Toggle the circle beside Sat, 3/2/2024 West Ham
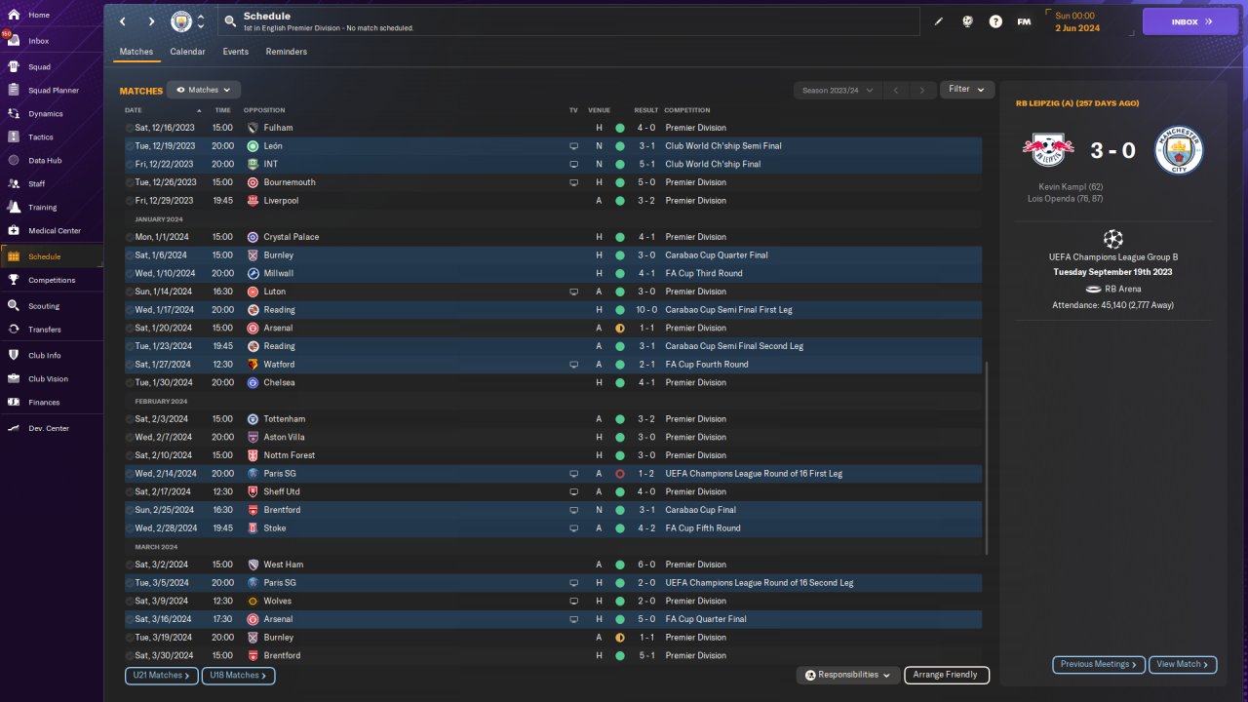The height and width of the screenshot is (702, 1248). click(x=130, y=565)
